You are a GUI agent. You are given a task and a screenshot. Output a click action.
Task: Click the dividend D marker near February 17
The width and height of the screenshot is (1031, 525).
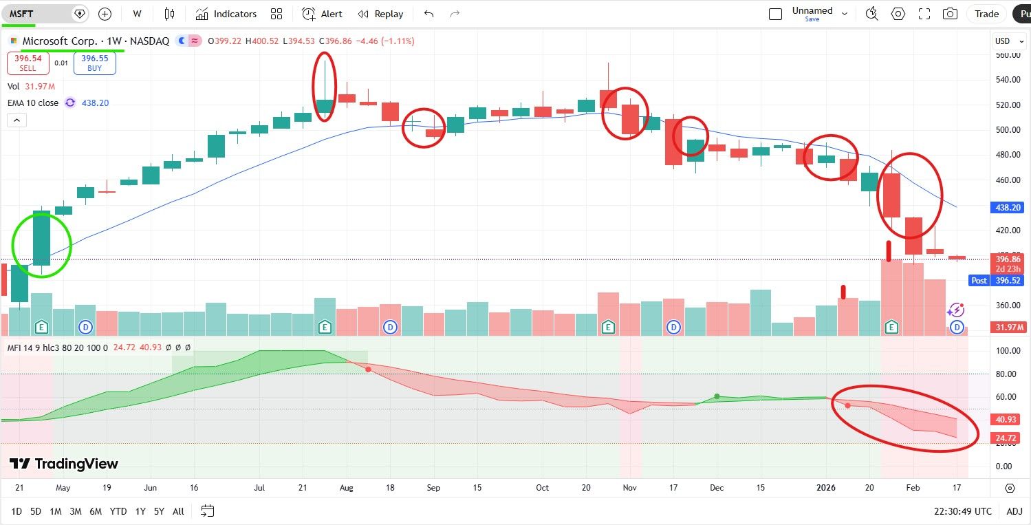(x=957, y=327)
